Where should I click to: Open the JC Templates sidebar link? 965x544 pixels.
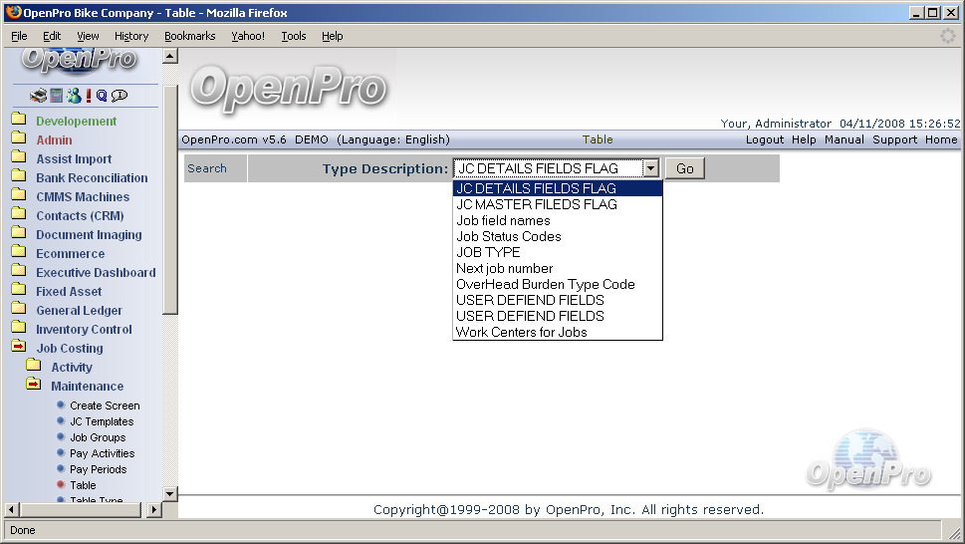pyautogui.click(x=101, y=421)
